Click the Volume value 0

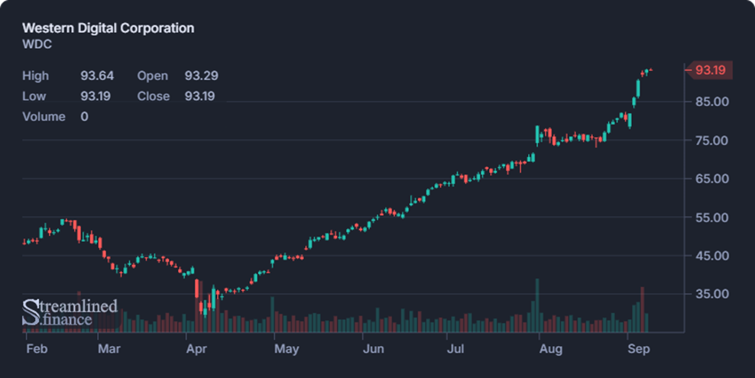pyautogui.click(x=84, y=117)
